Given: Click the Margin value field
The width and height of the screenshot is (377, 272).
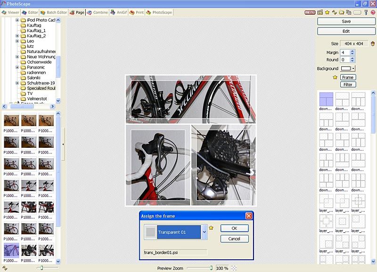Looking at the screenshot, I should [345, 52].
